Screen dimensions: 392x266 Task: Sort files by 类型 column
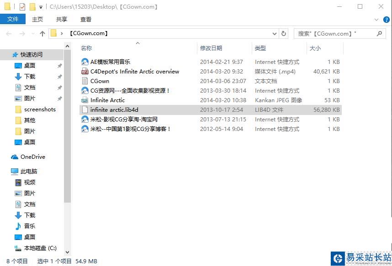coord(260,48)
